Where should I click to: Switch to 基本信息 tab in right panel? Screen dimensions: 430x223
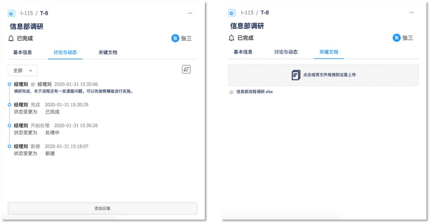[243, 52]
